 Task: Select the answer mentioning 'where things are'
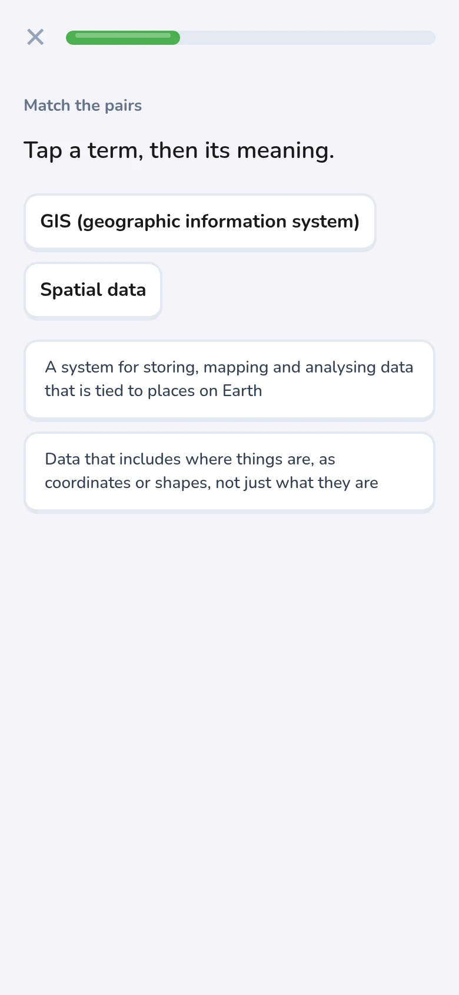coord(229,472)
